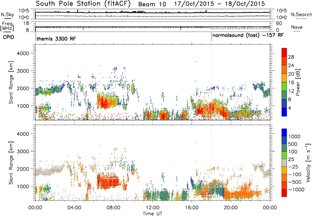Click the '-1000' label on the Velocity color bar
The image size is (312, 216).
[296, 189]
